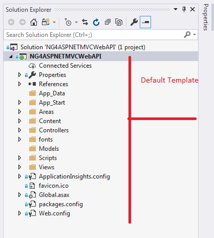This screenshot has height=238, width=214.
Task: Expand the Content folder
Action: (x=19, y=121)
